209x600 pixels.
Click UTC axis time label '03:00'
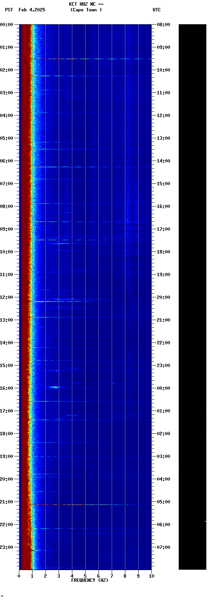click(x=164, y=456)
